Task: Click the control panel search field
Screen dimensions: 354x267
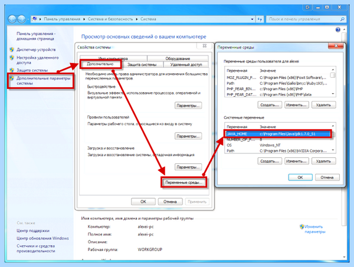Action: pyautogui.click(x=304, y=19)
